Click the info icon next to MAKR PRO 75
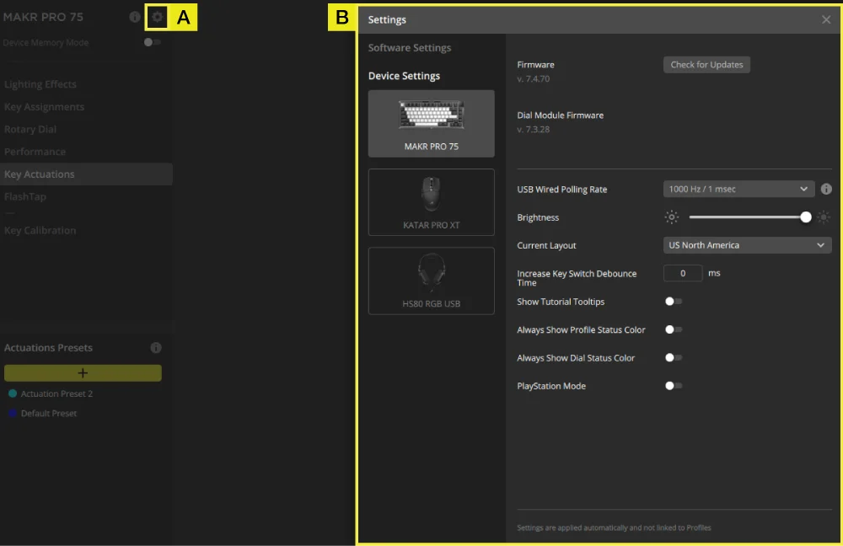Image resolution: width=843 pixels, height=546 pixels. click(x=135, y=17)
